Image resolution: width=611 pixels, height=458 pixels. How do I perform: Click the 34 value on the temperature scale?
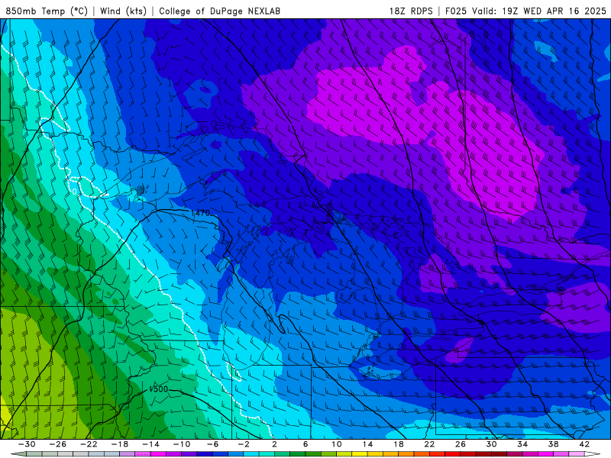(522, 444)
